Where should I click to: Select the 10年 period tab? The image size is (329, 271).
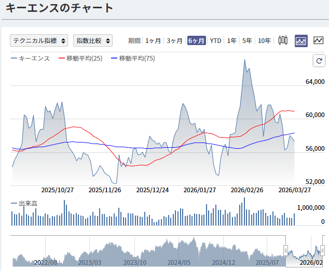(264, 40)
